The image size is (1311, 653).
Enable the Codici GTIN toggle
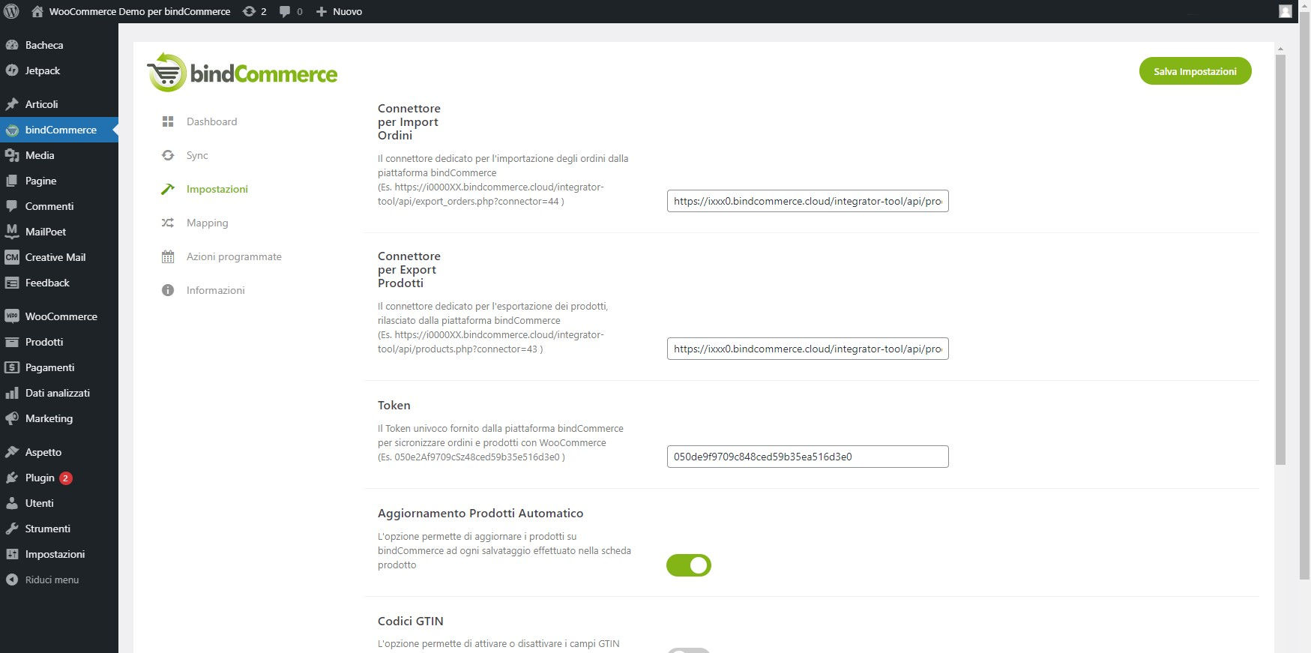(x=689, y=650)
